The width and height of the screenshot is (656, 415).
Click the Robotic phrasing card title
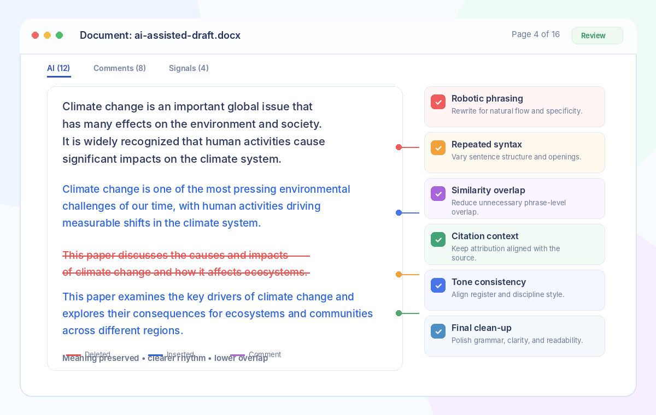tap(487, 99)
